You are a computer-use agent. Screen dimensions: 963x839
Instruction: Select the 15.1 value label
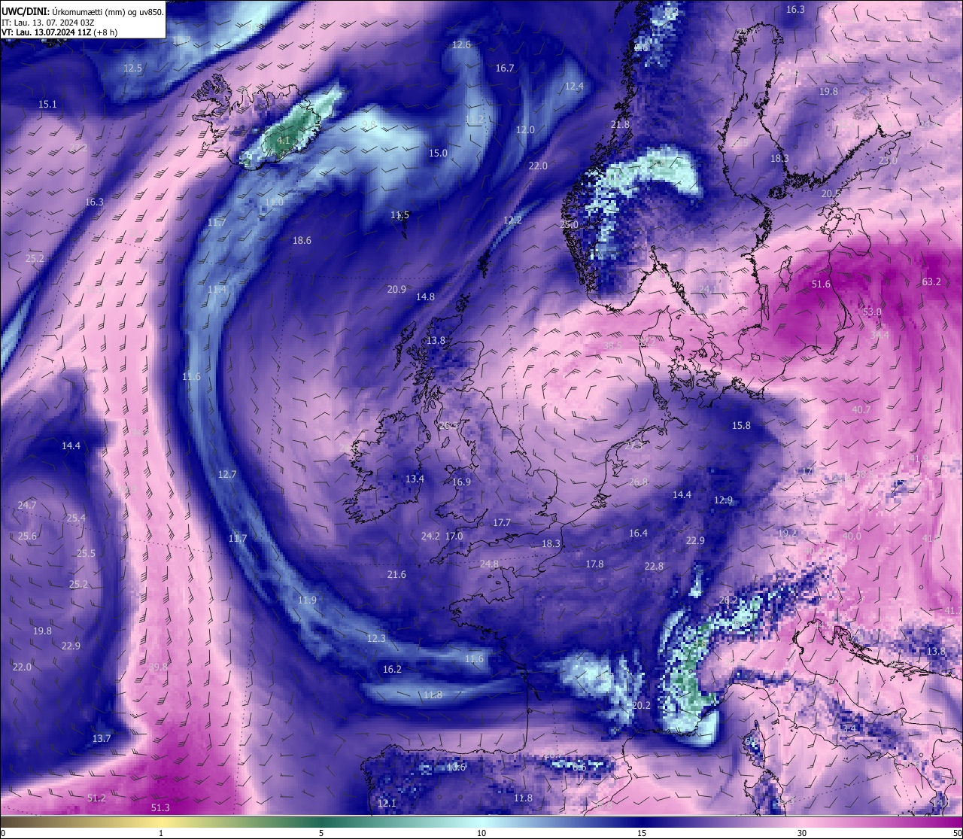click(47, 105)
